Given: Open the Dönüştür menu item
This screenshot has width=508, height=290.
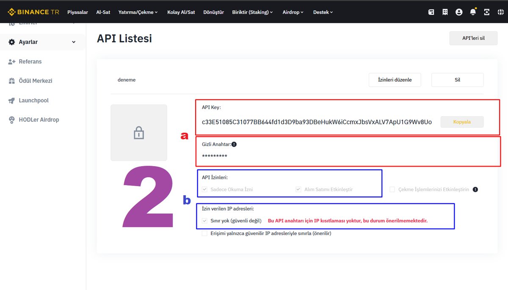Looking at the screenshot, I should point(213,12).
